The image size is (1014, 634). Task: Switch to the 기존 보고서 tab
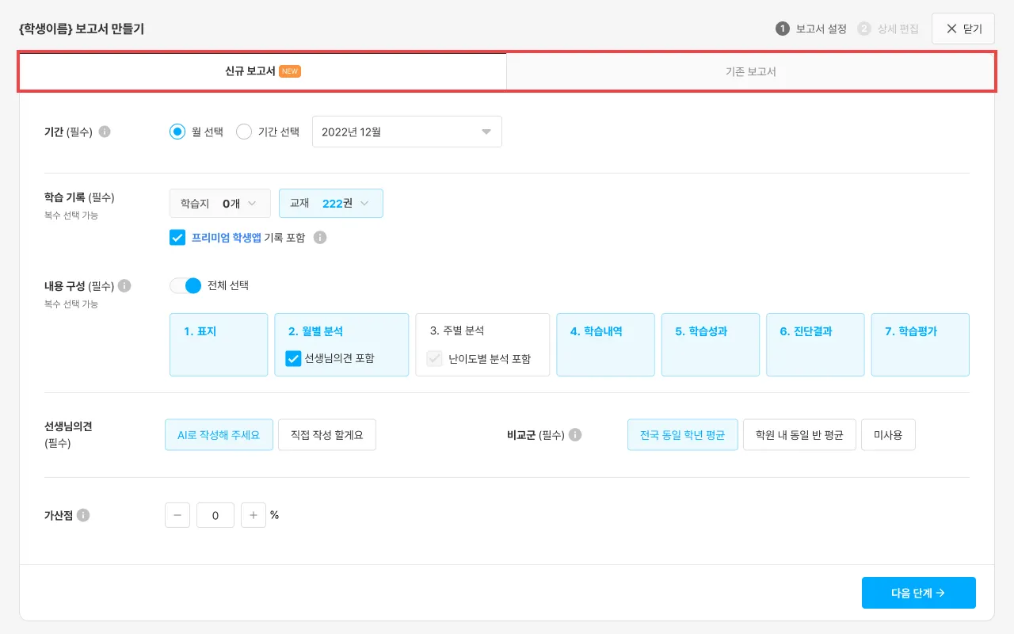pyautogui.click(x=750, y=71)
